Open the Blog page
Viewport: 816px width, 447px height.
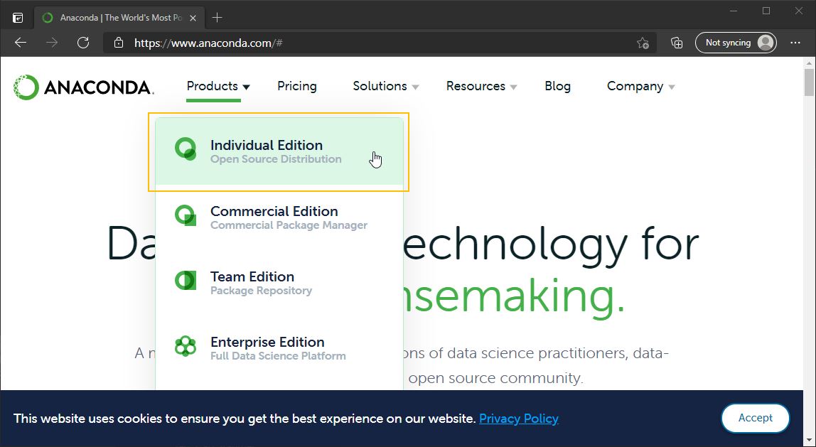(x=557, y=87)
